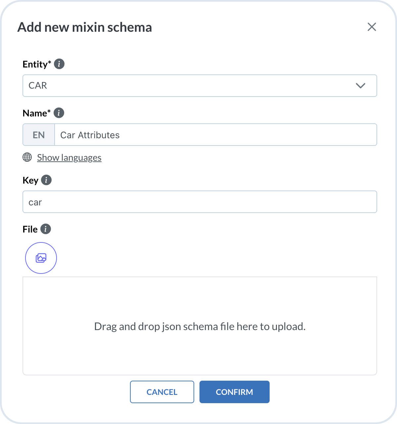Click the File section label

[x=30, y=229]
